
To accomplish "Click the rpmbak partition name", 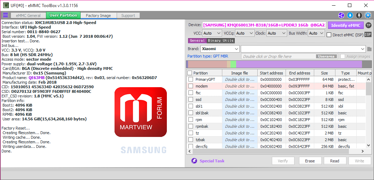I will pyautogui.click(x=202, y=126).
